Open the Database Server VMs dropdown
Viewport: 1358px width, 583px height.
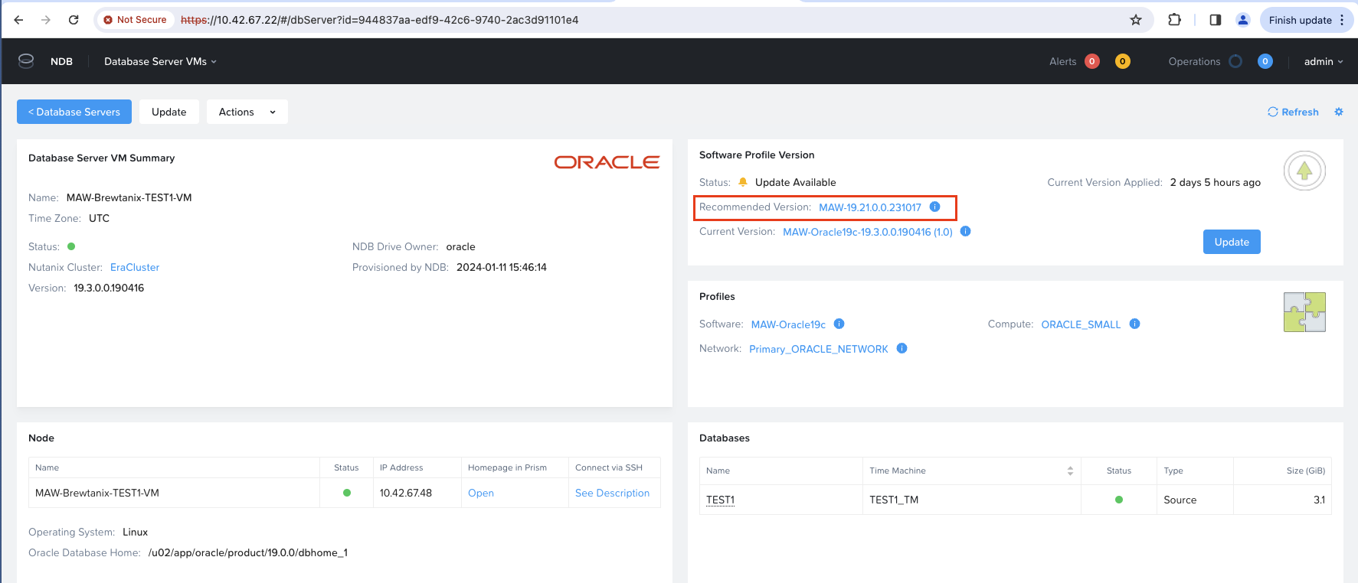pyautogui.click(x=160, y=61)
